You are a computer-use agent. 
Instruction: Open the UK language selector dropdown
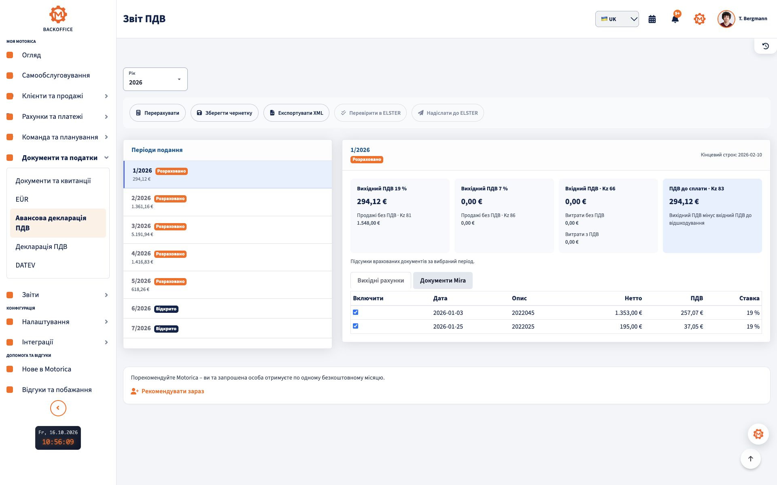[x=617, y=19]
